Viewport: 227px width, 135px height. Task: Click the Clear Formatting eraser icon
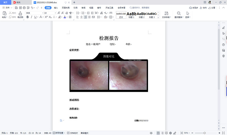click(67, 13)
